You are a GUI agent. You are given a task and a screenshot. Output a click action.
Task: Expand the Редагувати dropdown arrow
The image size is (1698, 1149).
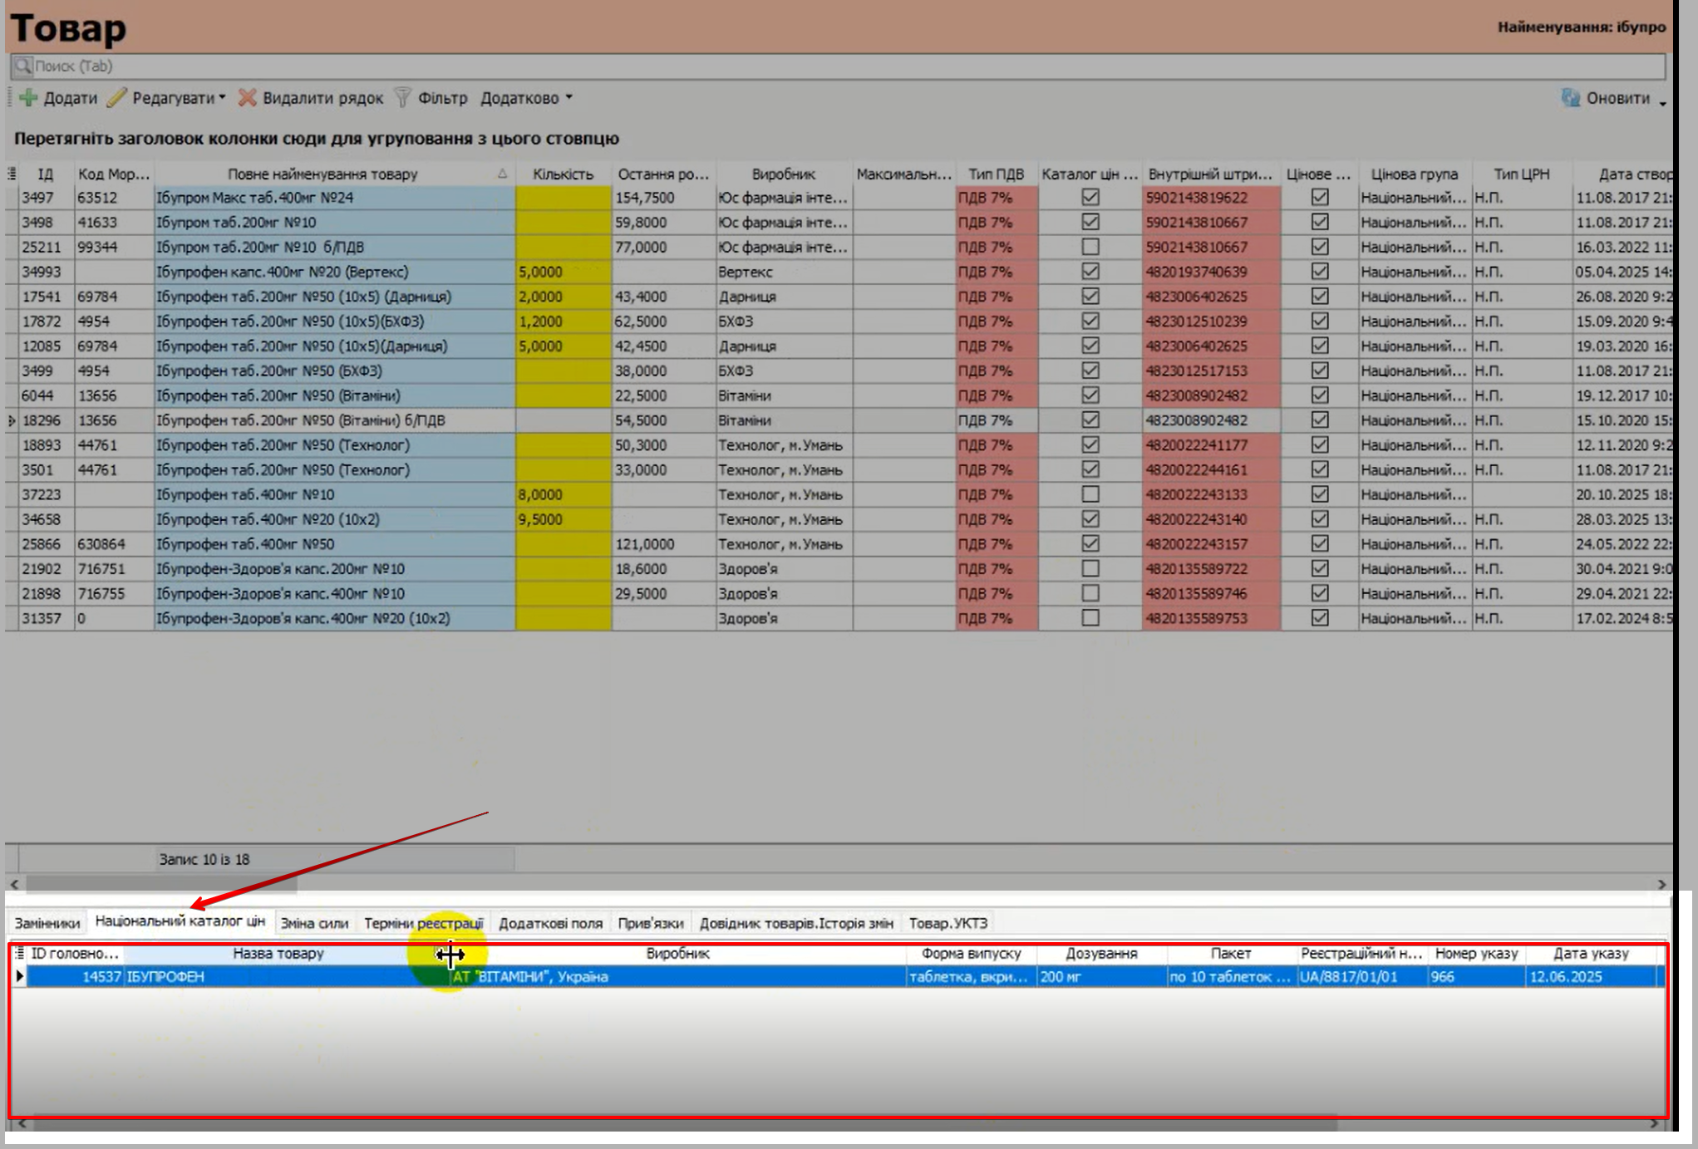coord(222,98)
